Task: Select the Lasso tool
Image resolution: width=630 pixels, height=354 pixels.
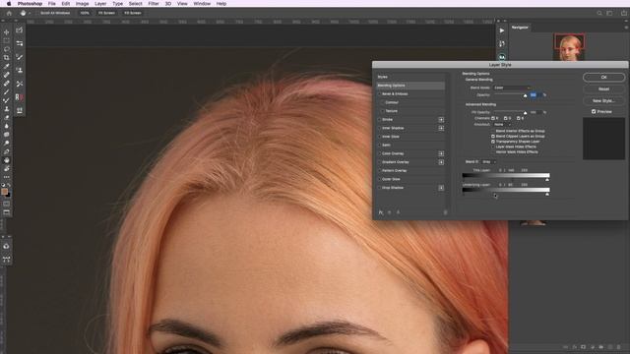Action: click(x=7, y=49)
